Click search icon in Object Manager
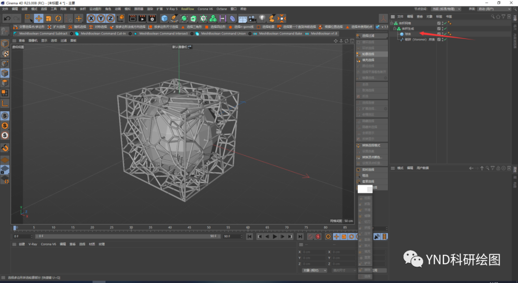This screenshot has height=283, width=518. 493,16
